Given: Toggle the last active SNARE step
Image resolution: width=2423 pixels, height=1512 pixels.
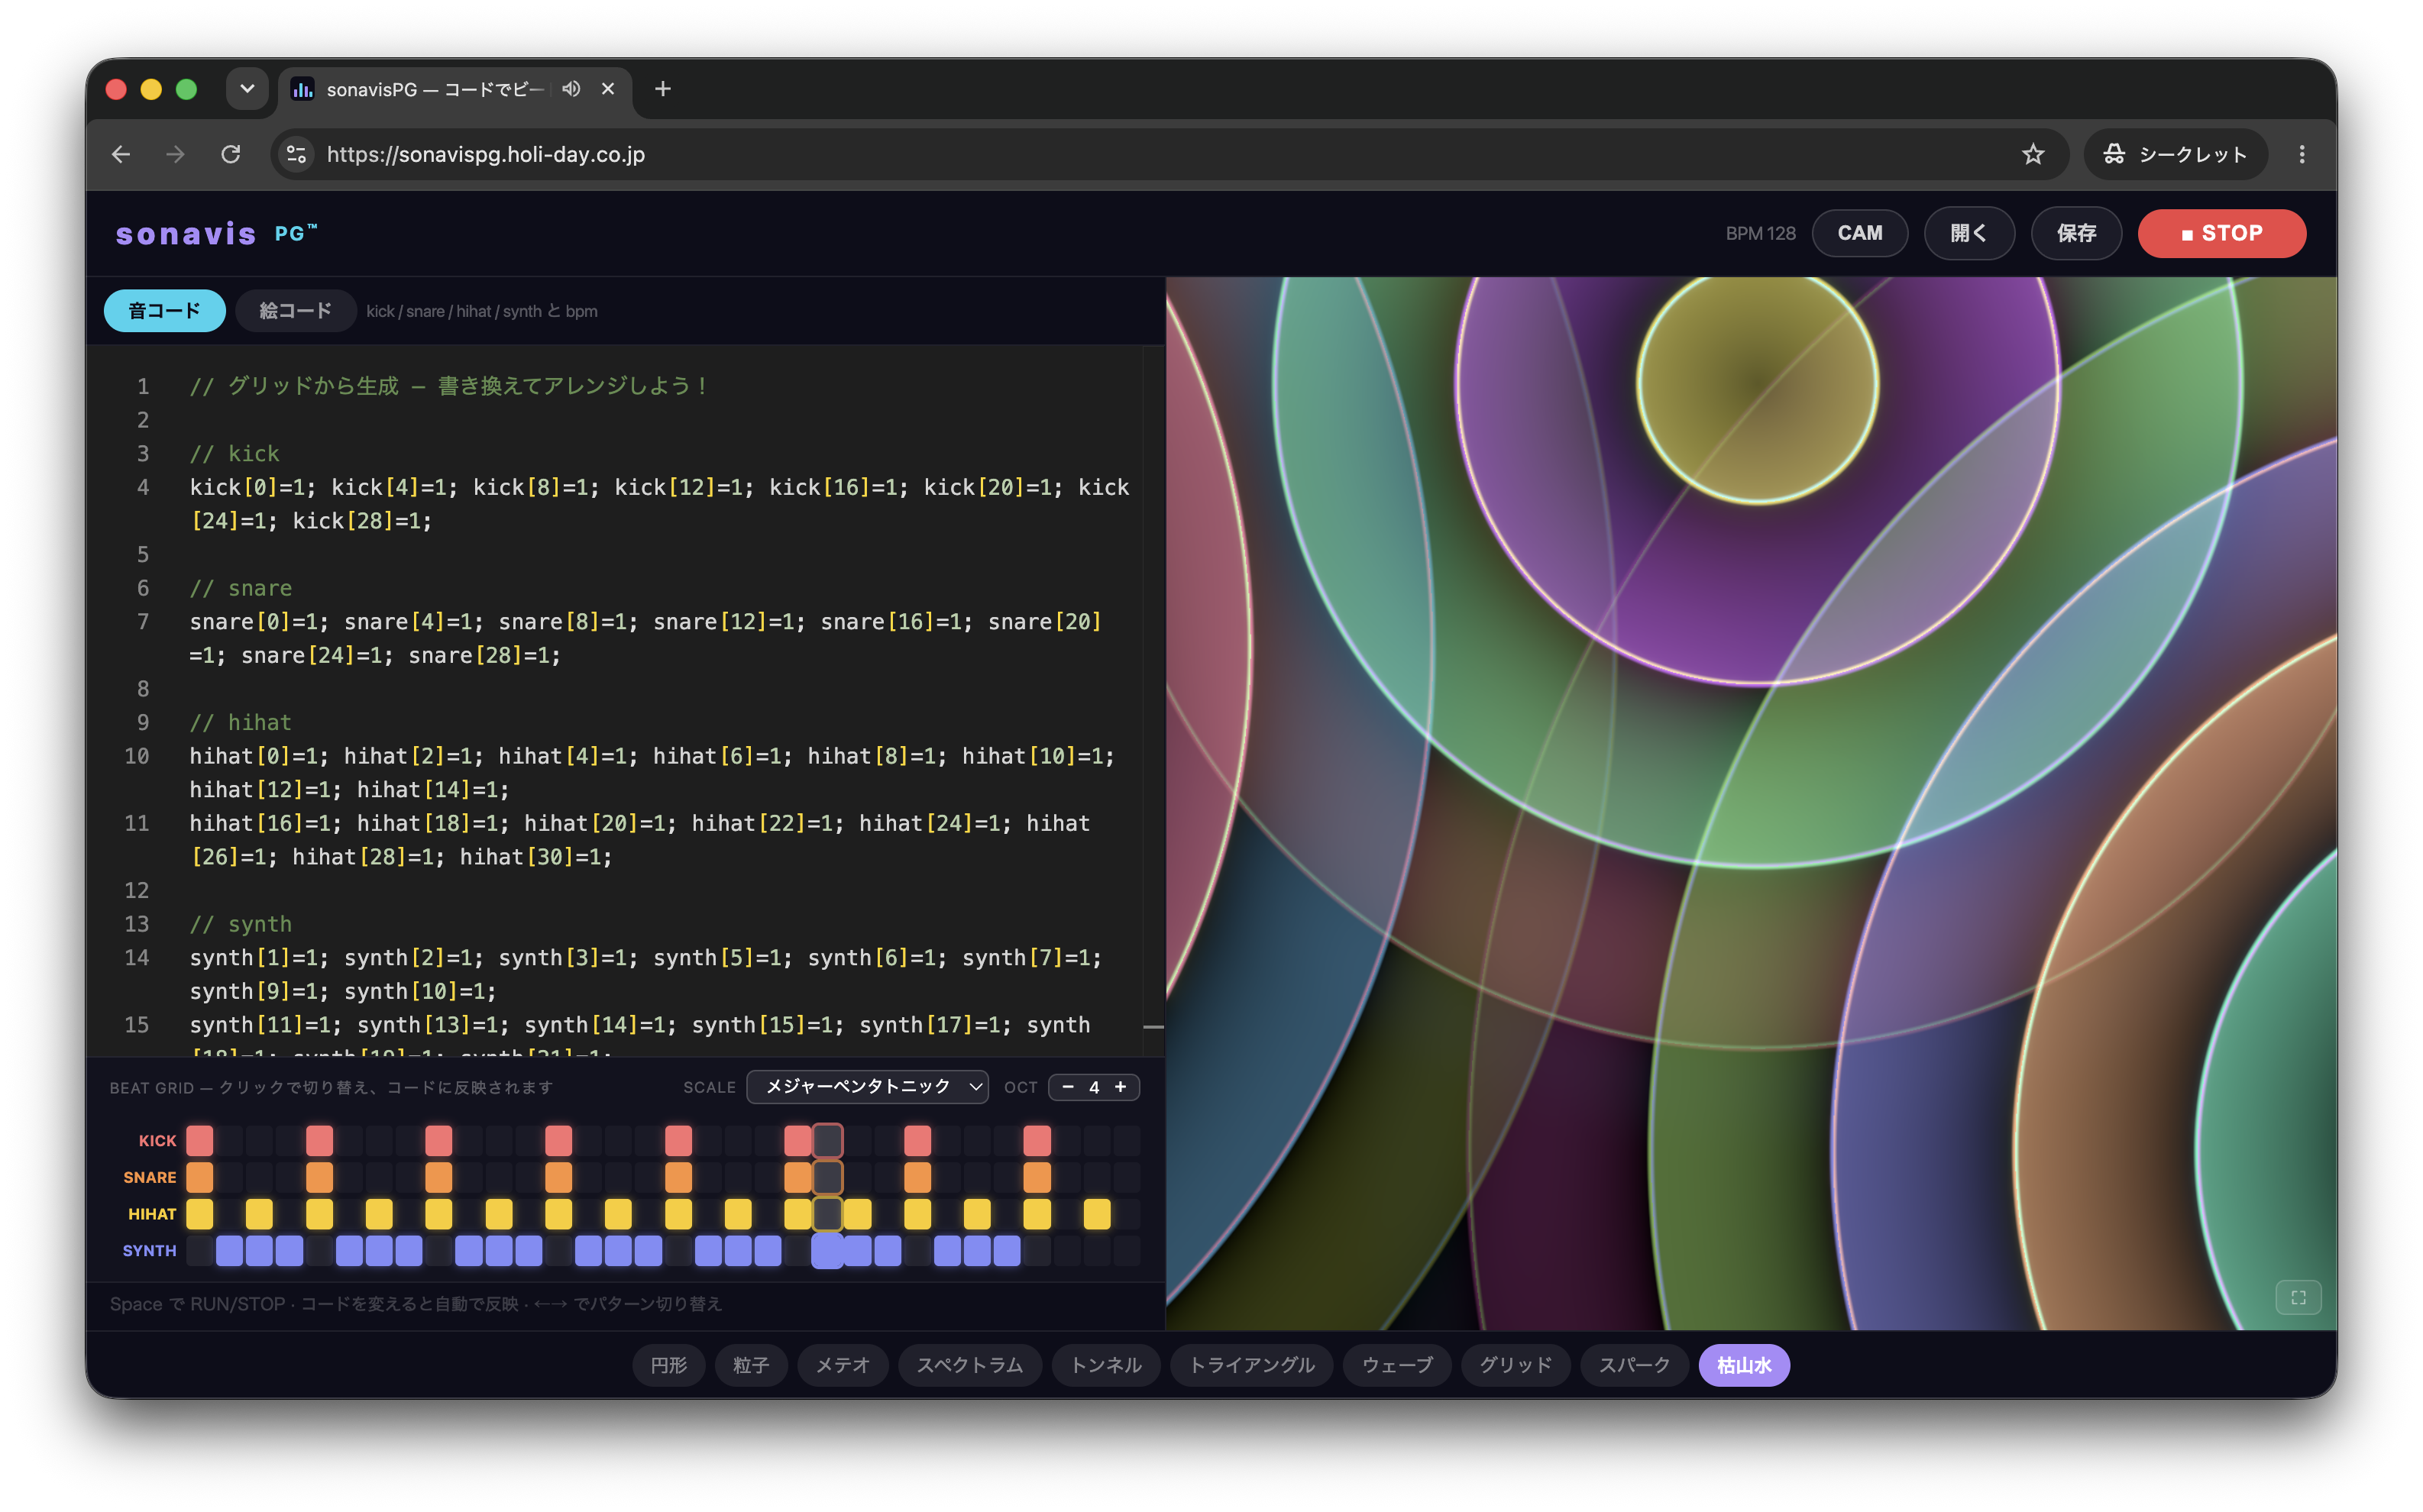Looking at the screenshot, I should coord(1037,1177).
